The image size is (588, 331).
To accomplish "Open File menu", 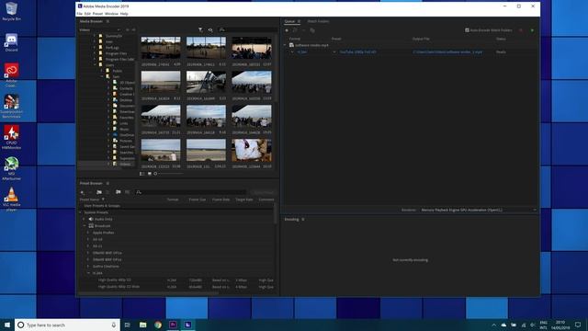I will [x=80, y=14].
